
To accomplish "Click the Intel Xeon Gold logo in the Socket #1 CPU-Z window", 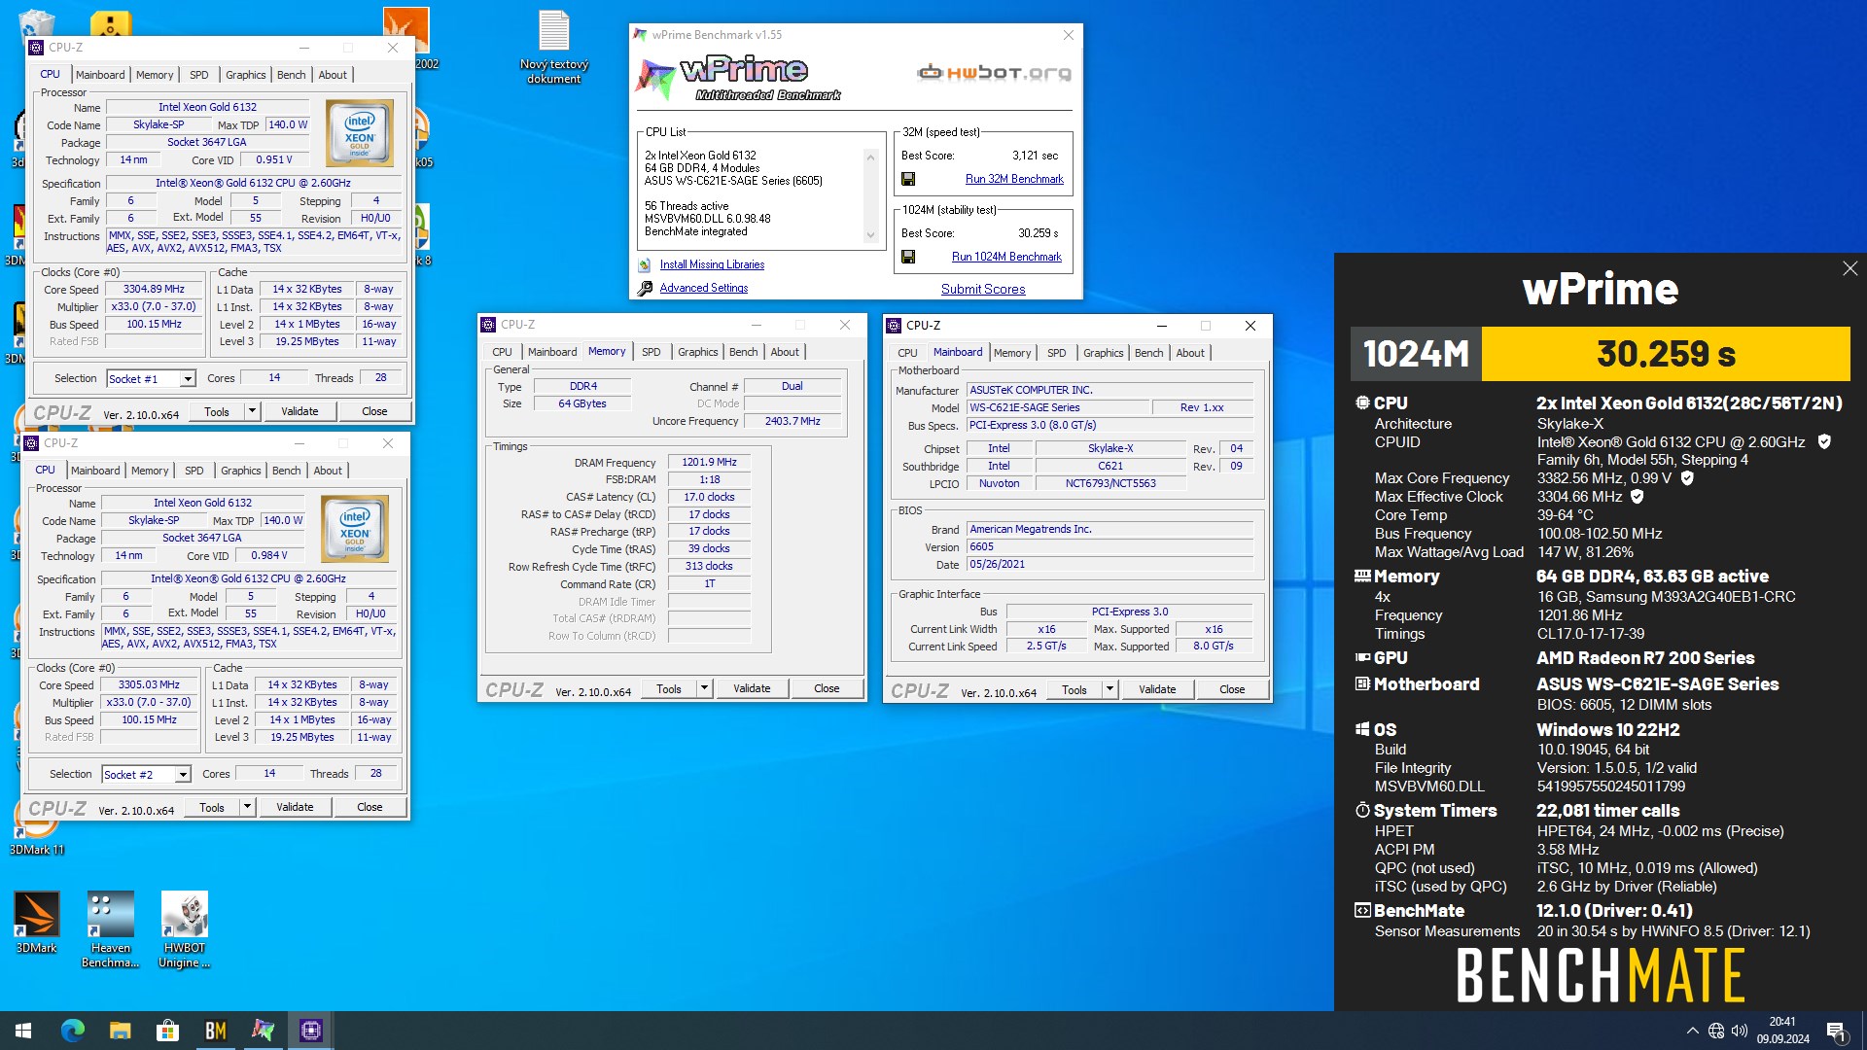I will pos(359,133).
